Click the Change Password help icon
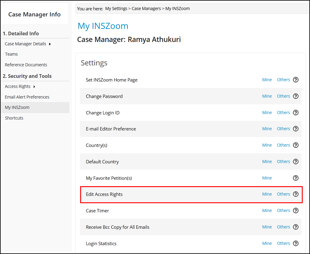310x254 pixels. 296,96
